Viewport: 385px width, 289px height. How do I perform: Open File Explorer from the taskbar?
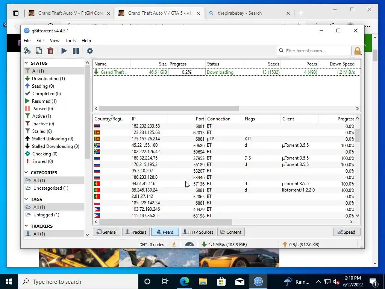(x=203, y=281)
